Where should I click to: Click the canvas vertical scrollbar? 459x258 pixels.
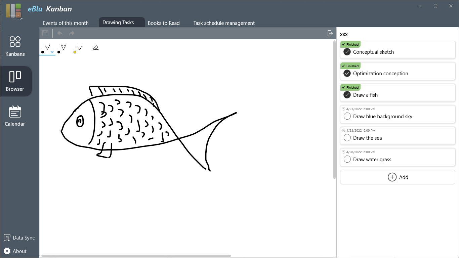click(334, 110)
